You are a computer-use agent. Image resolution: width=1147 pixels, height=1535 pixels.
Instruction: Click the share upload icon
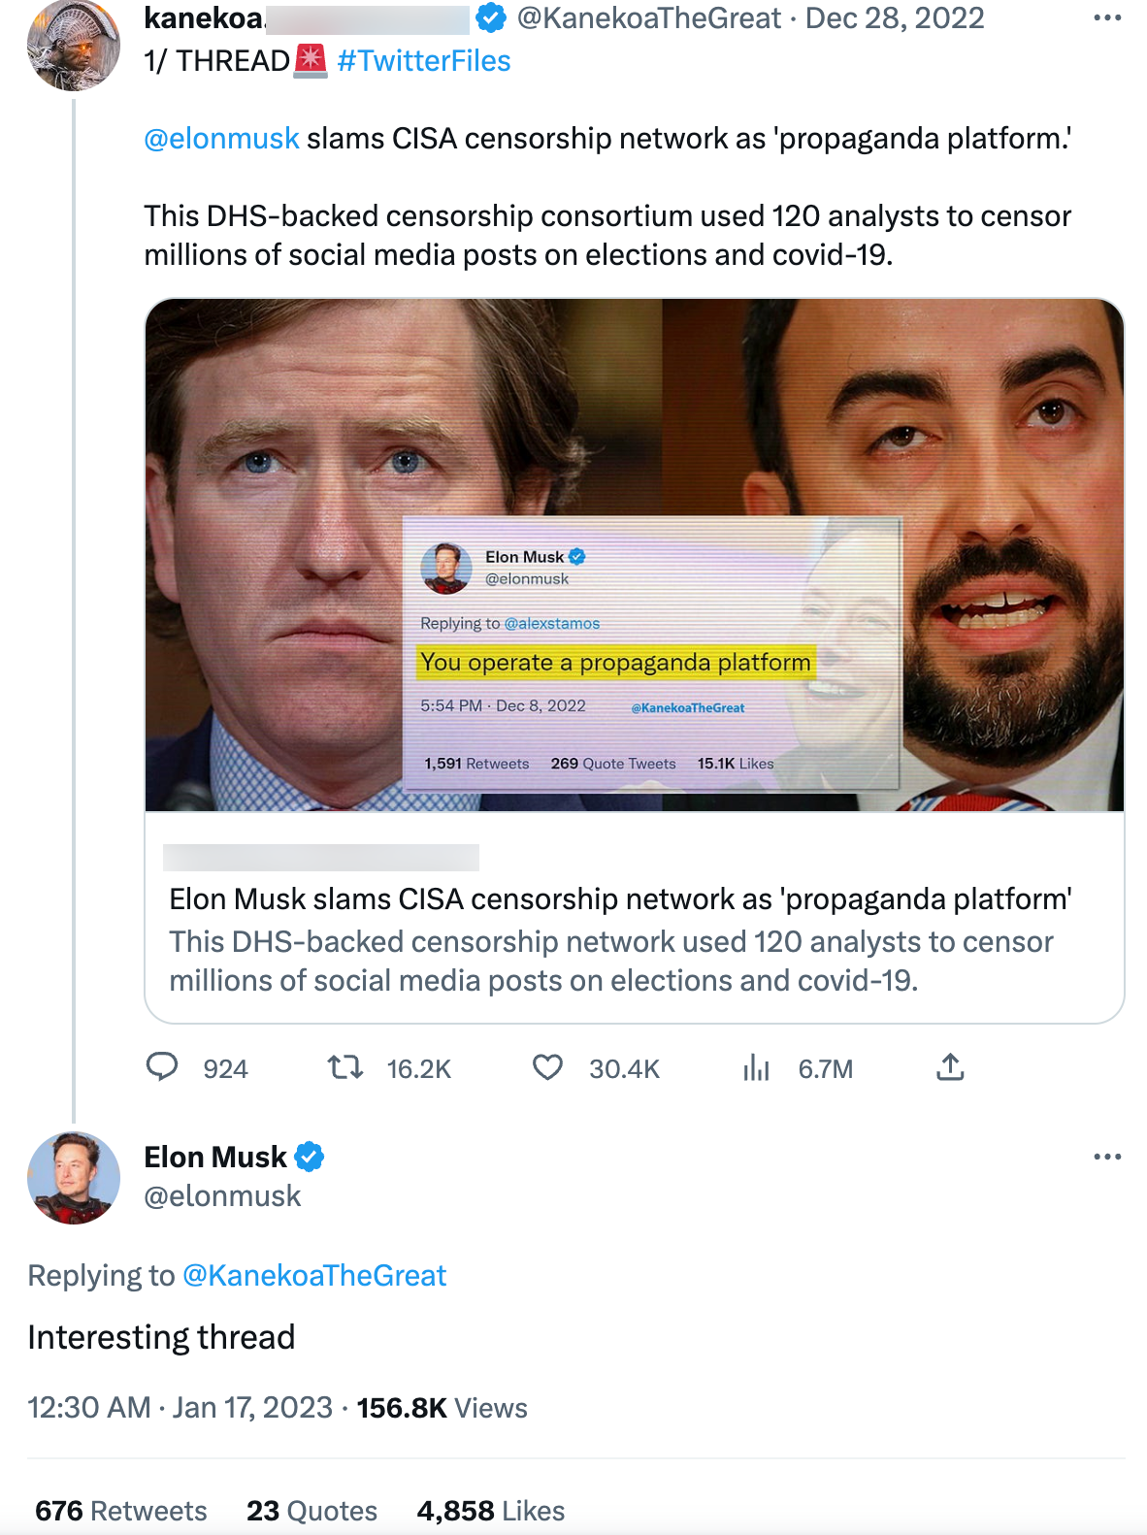(950, 1067)
